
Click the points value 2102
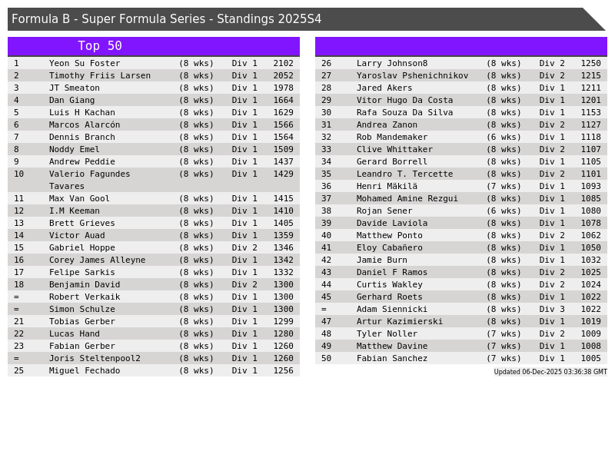283,63
